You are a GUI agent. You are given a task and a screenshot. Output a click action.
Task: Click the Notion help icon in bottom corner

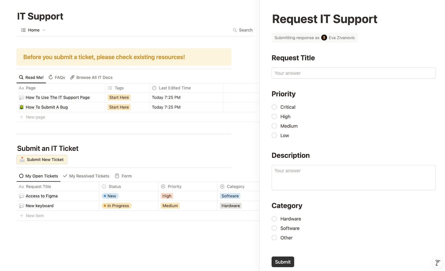(x=437, y=263)
